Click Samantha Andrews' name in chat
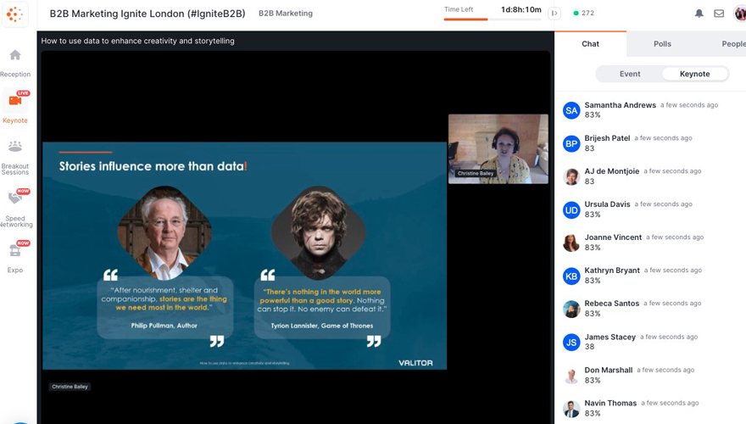Screen dimensions: 746x424 point(620,105)
